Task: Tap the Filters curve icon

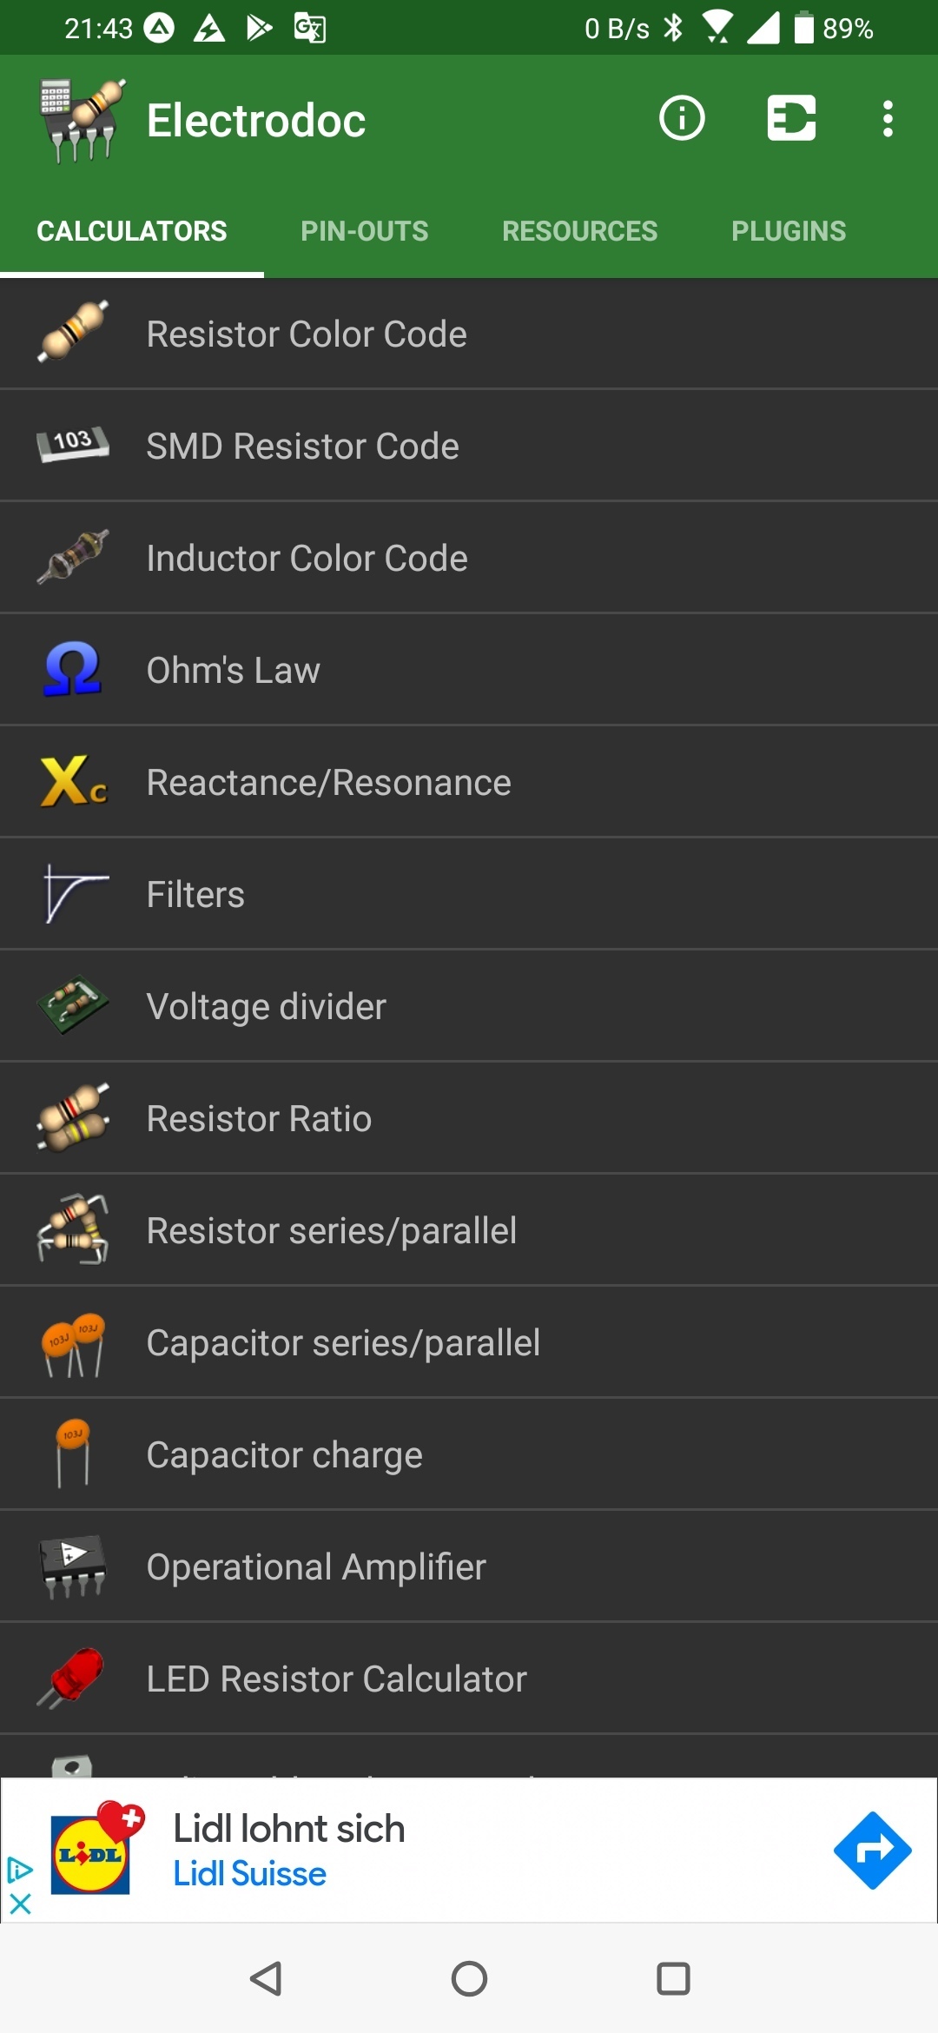Action: coord(73,893)
